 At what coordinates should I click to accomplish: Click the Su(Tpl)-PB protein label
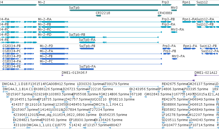click(x=87, y=46)
